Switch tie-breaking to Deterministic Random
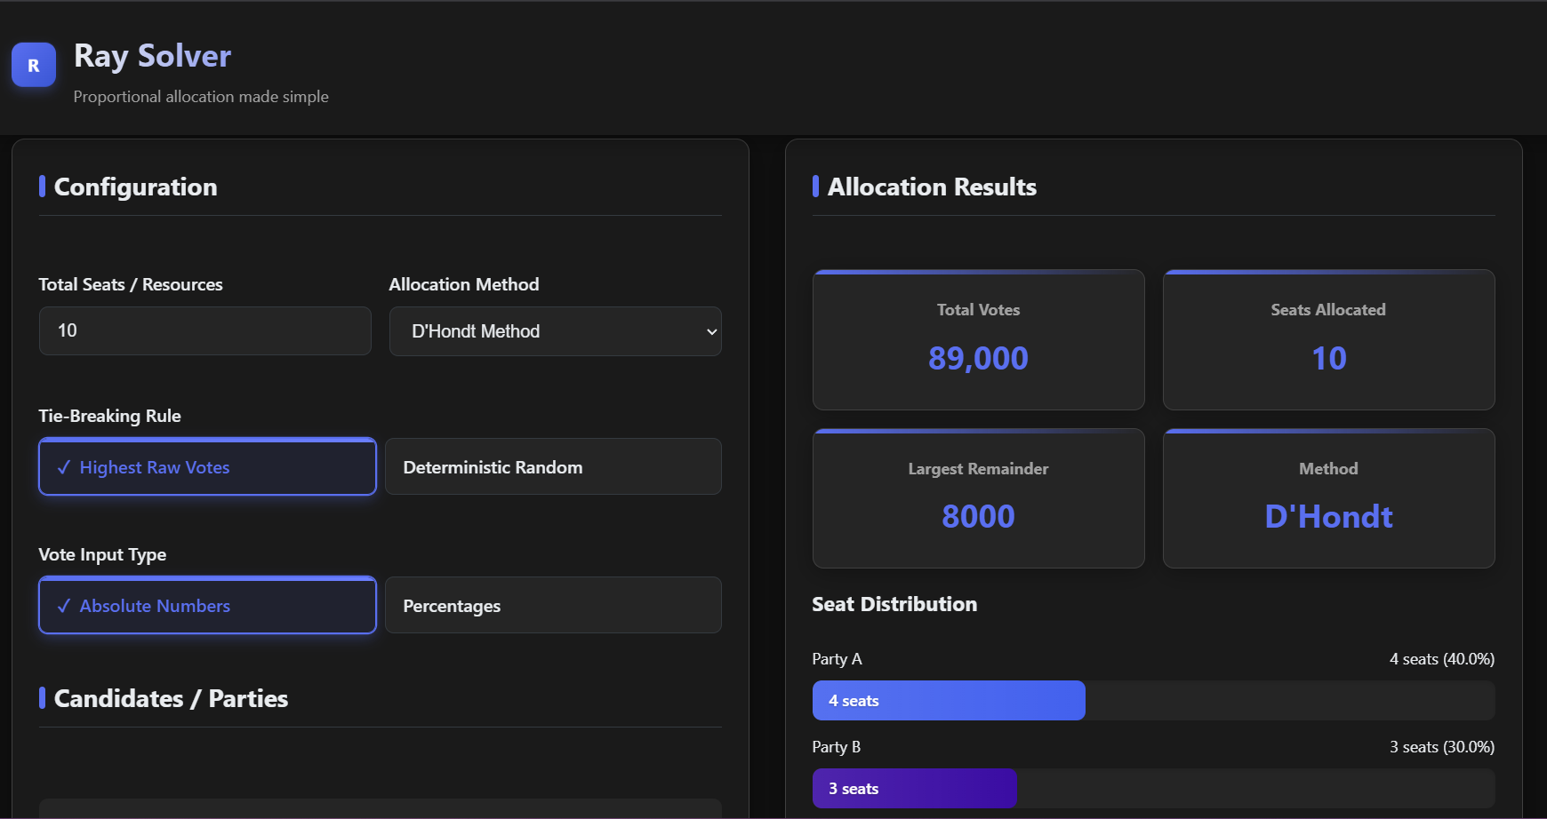Viewport: 1547px width, 819px height. coord(552,466)
